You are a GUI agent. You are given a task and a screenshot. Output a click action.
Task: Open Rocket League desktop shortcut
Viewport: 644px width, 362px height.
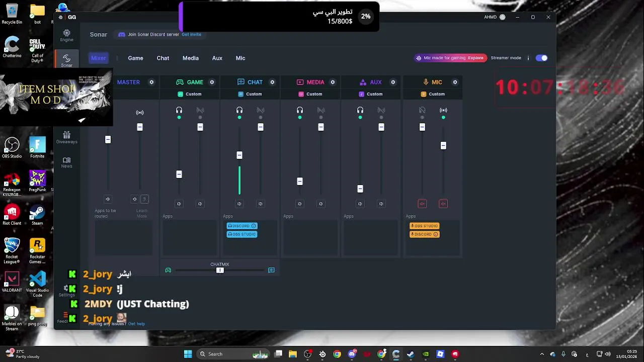[x=12, y=250]
